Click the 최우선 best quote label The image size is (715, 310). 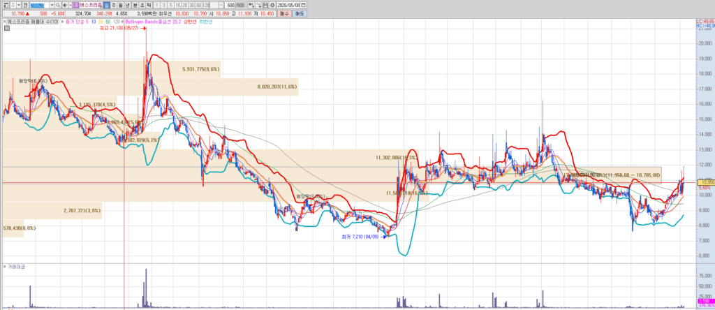click(165, 14)
